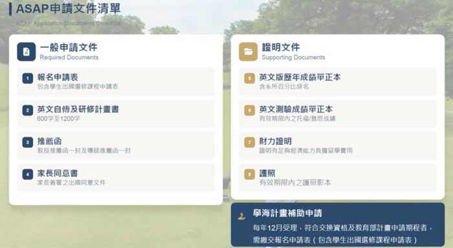Select the 英文版歷年成績單正本 item title
This screenshot has height=248, width=453.
pyautogui.click(x=300, y=77)
